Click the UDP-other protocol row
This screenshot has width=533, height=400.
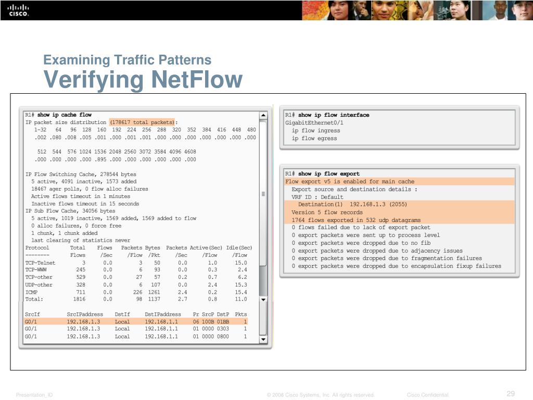click(x=136, y=285)
